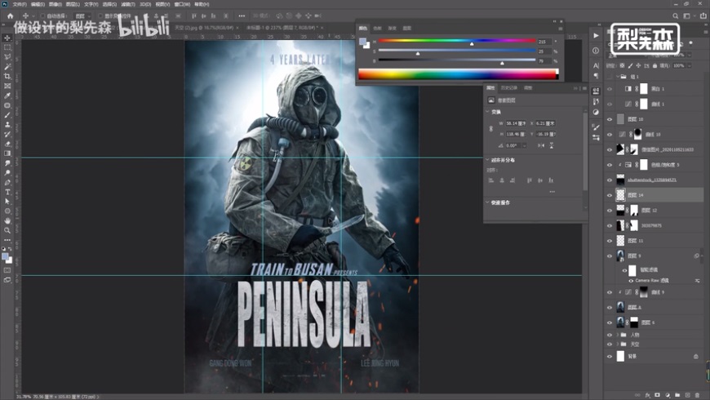Click the Home icon in options bar

click(x=10, y=16)
